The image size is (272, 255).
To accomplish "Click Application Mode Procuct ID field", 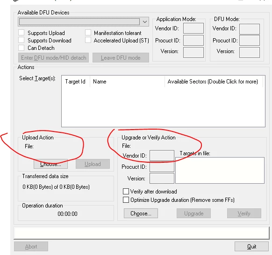I will tap(193, 40).
